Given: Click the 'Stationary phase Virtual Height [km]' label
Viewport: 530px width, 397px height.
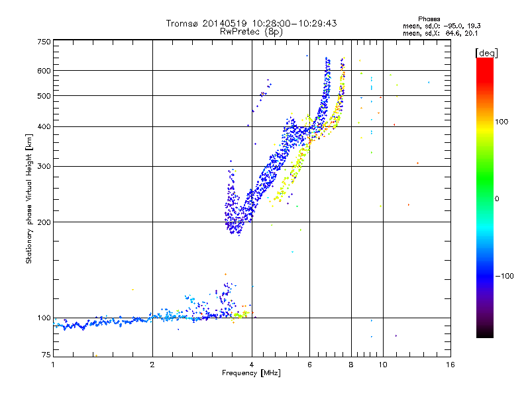Looking at the screenshot, I should pos(29,198).
